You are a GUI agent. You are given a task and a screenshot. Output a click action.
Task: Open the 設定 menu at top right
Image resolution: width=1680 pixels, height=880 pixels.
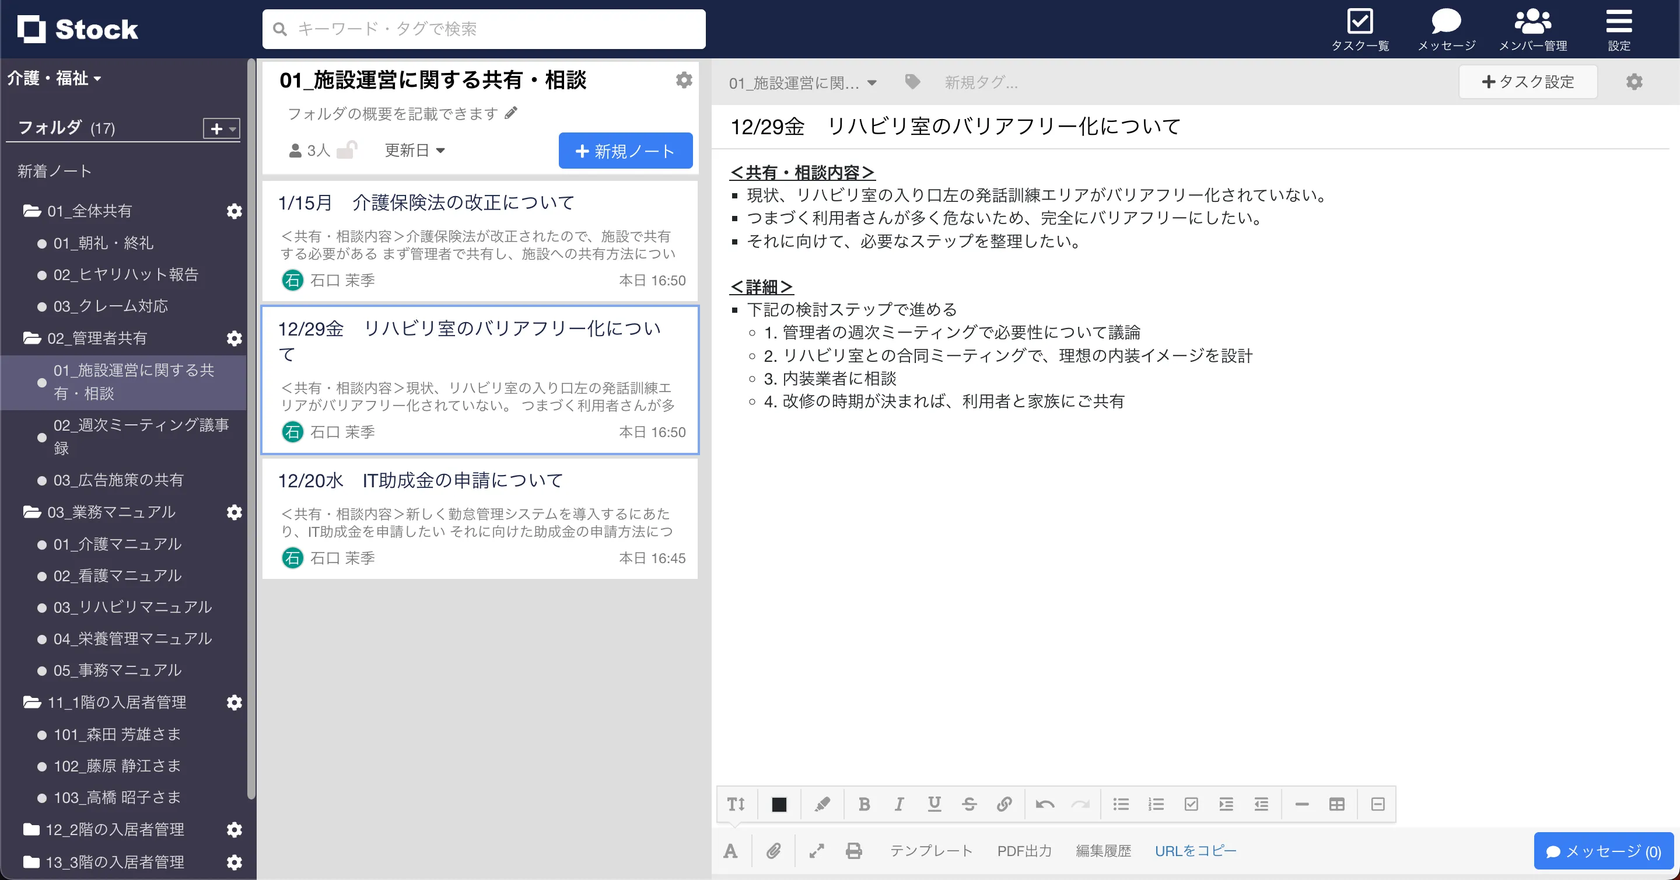(x=1619, y=22)
